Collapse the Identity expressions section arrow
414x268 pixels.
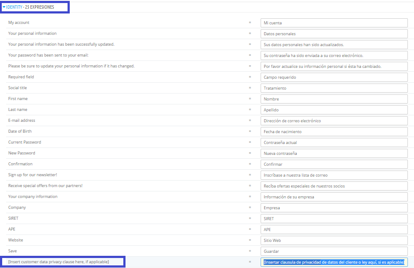pyautogui.click(x=4, y=7)
